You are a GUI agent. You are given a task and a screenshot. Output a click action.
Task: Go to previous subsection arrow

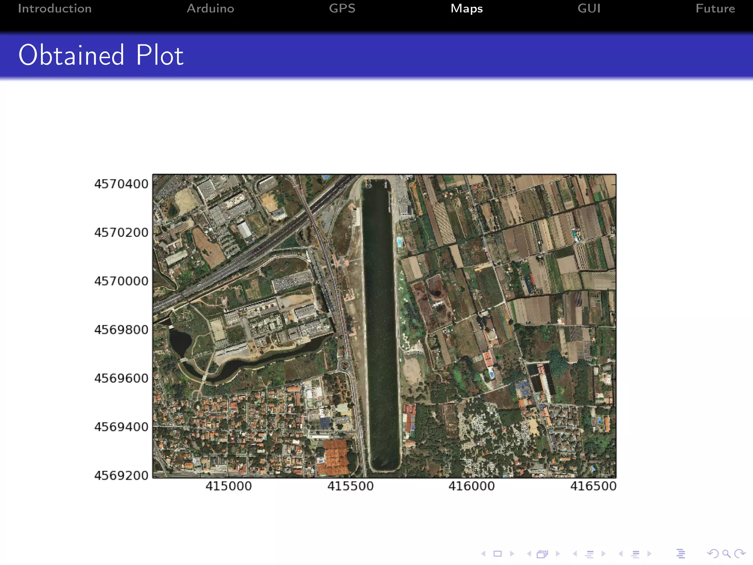(x=575, y=554)
